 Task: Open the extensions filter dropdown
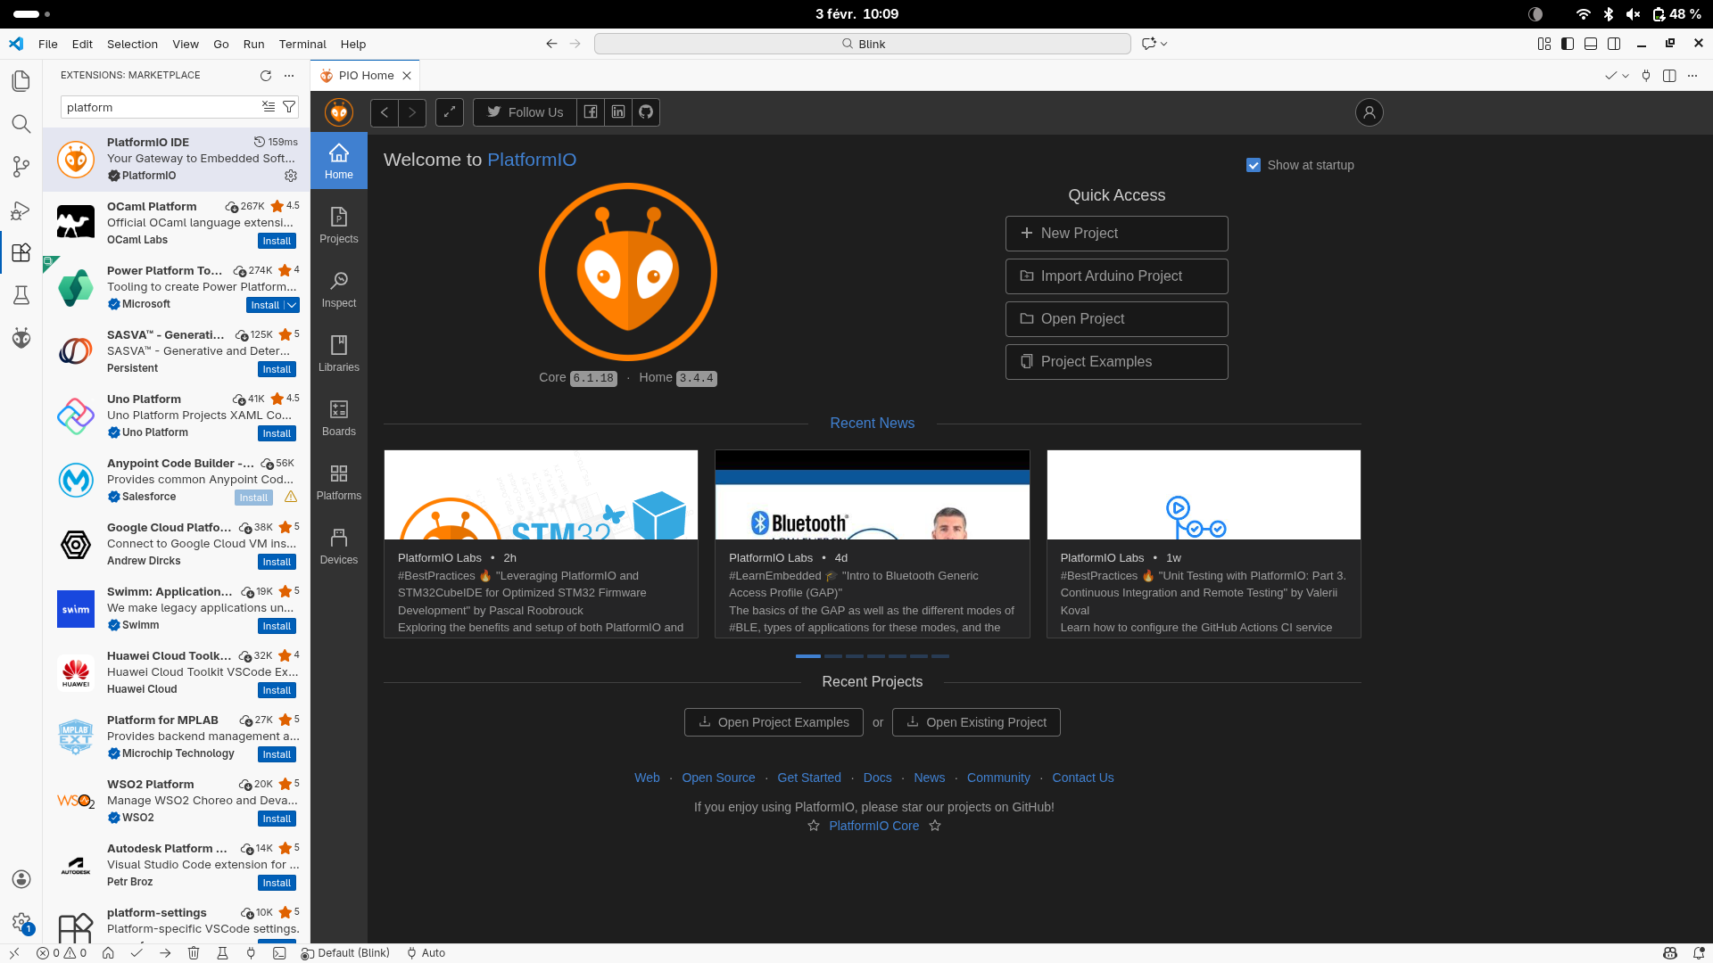click(x=289, y=107)
